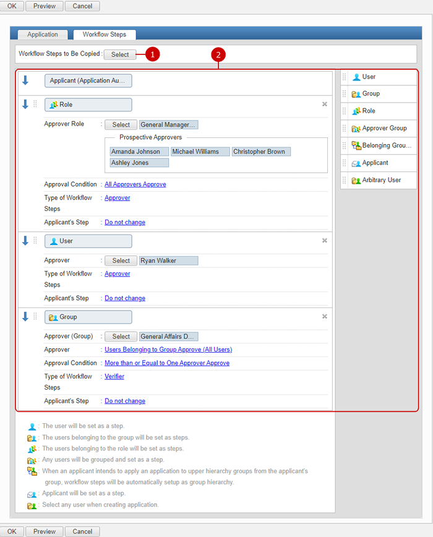The width and height of the screenshot is (433, 537).
Task: Click prospective approver Ashley Jones
Action: tap(139, 163)
